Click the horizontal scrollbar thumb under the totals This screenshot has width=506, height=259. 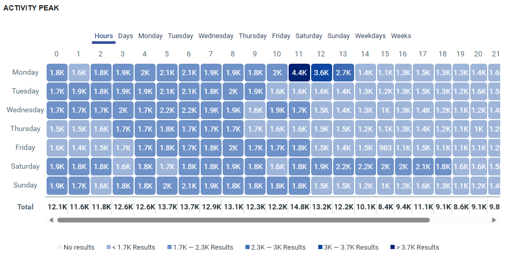point(243,220)
